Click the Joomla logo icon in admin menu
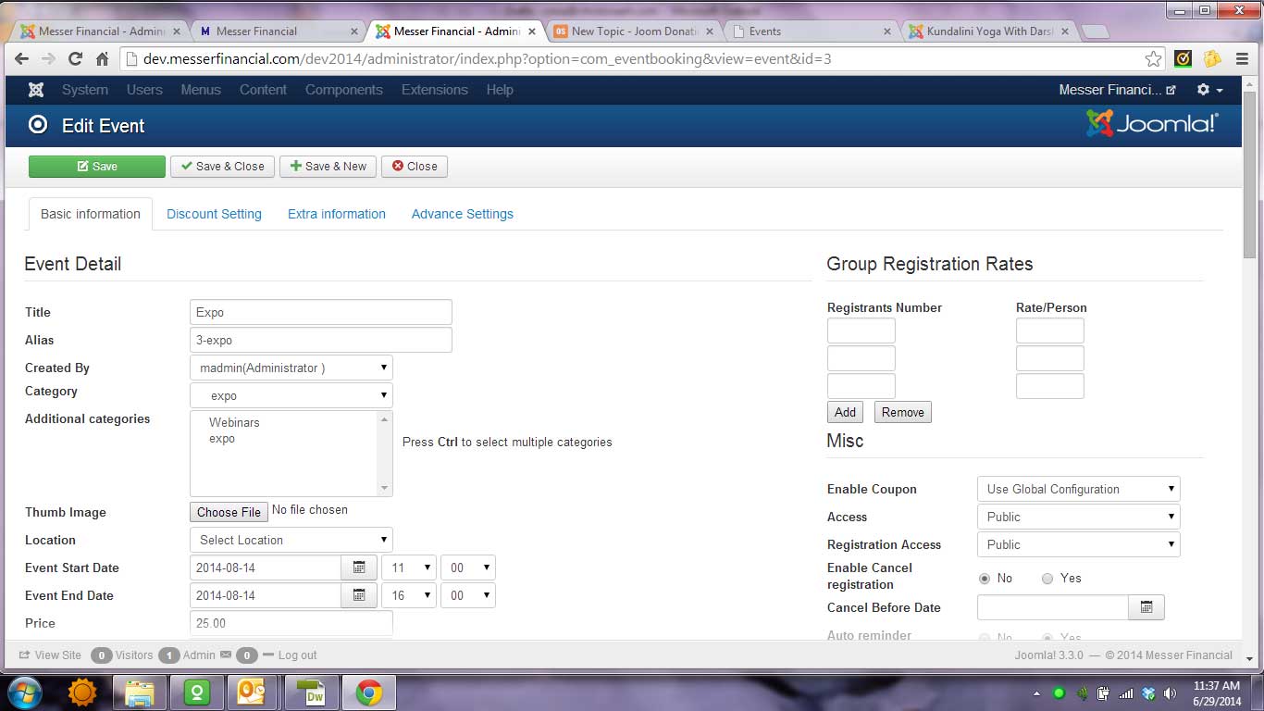The width and height of the screenshot is (1264, 711). [x=36, y=90]
